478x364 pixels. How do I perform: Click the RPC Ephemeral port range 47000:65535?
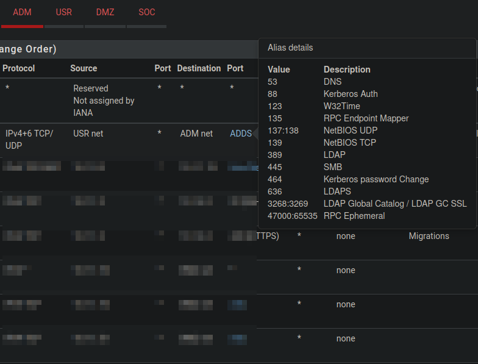[292, 216]
